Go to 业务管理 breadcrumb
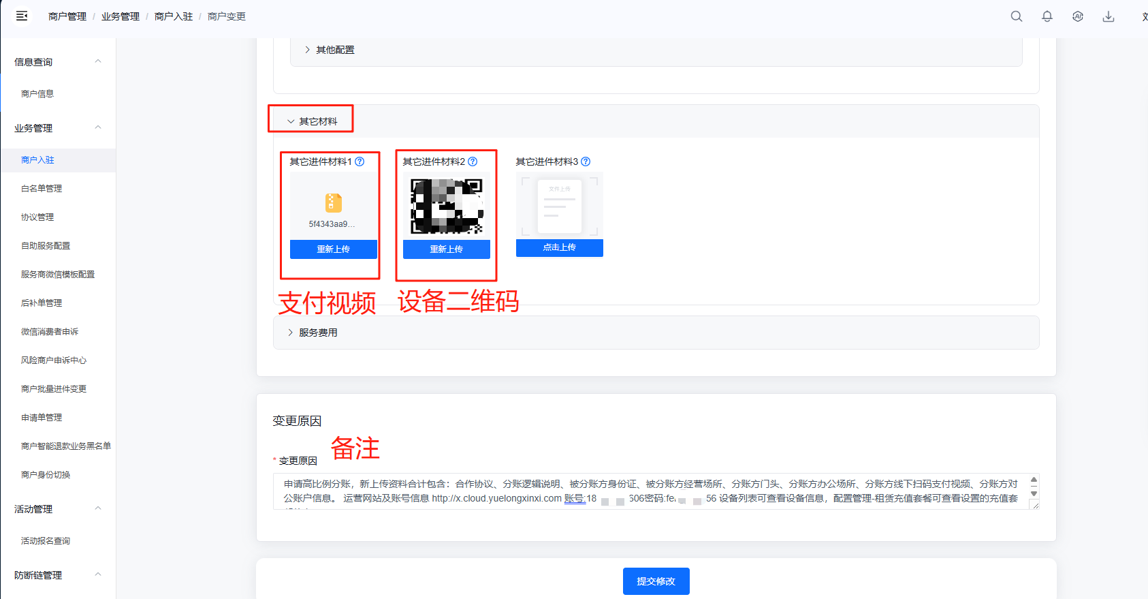 pos(121,16)
